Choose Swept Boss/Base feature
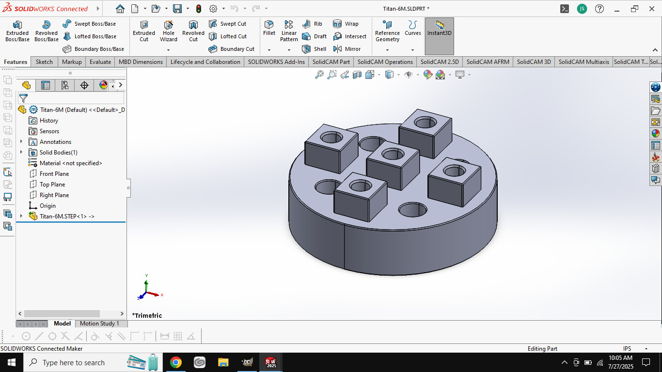Viewport: 662px width, 372px height. [89, 24]
